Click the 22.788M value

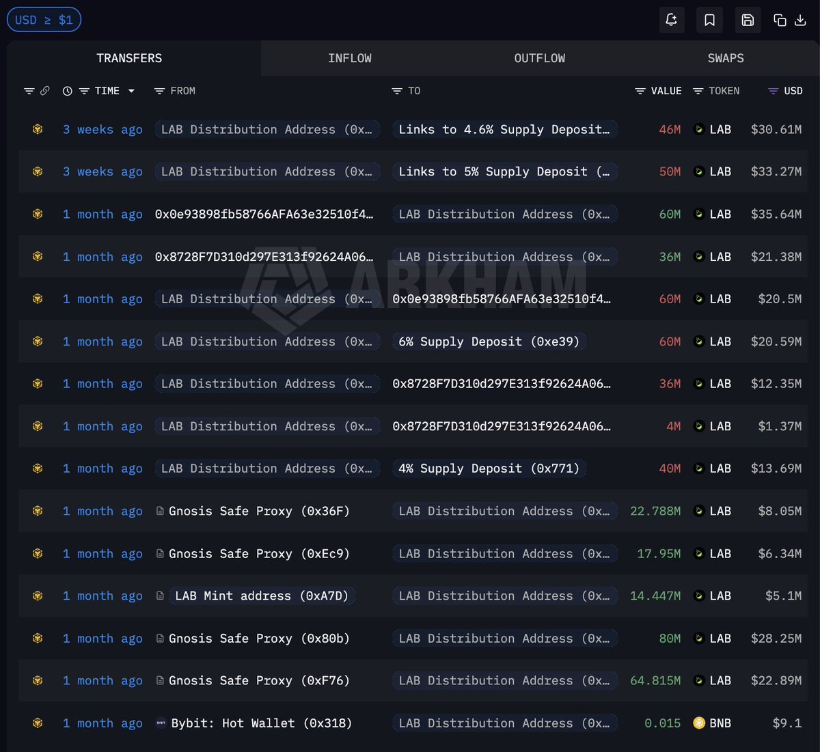pyautogui.click(x=655, y=511)
